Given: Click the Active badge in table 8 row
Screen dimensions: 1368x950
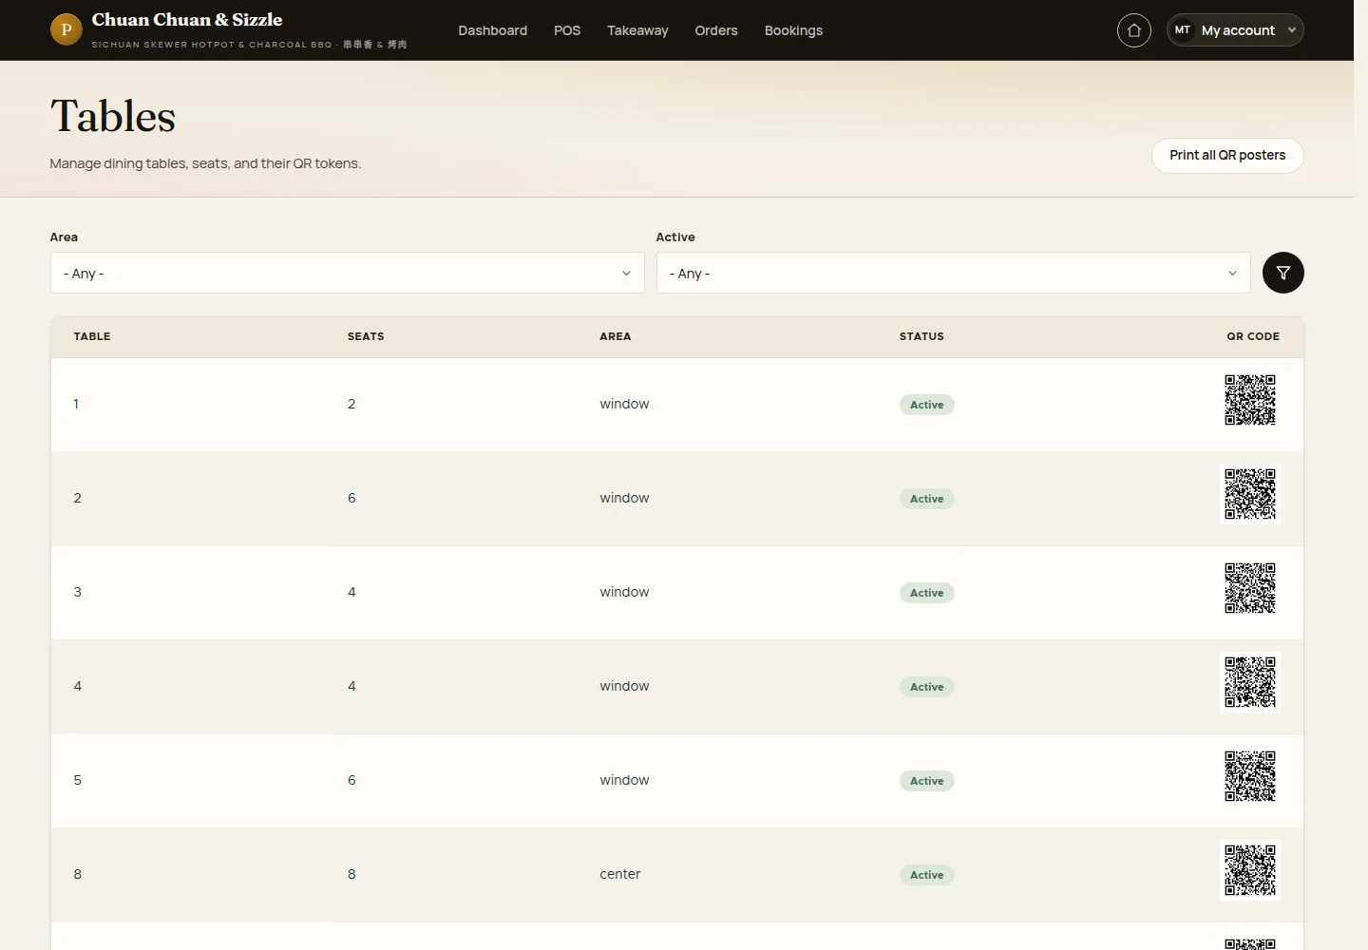Looking at the screenshot, I should pyautogui.click(x=926, y=875).
